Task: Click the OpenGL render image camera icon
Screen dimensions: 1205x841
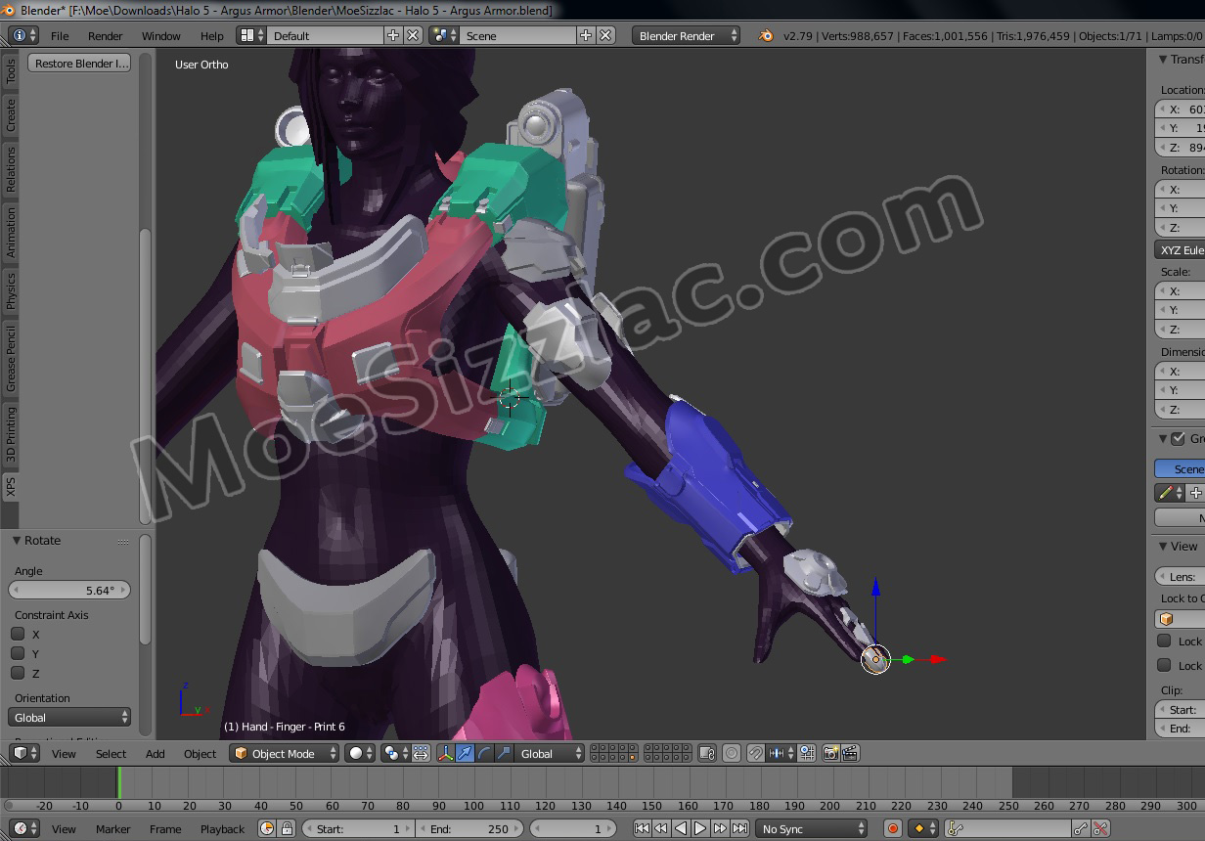Action: (830, 753)
